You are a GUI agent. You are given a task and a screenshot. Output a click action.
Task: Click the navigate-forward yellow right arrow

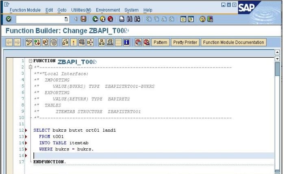point(17,42)
